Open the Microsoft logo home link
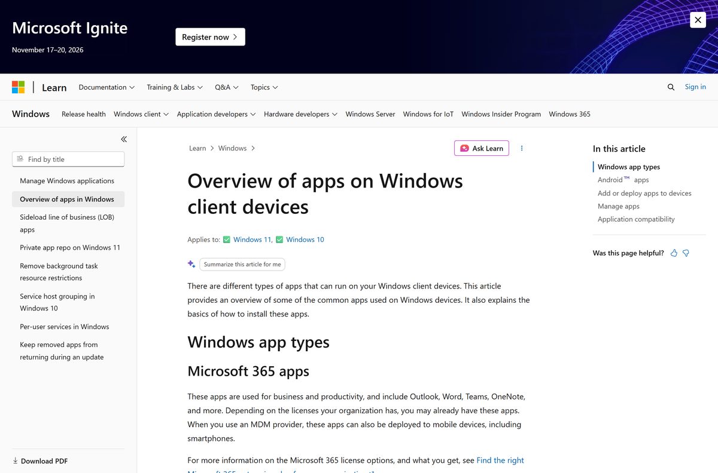The width and height of the screenshot is (718, 473). coord(19,87)
